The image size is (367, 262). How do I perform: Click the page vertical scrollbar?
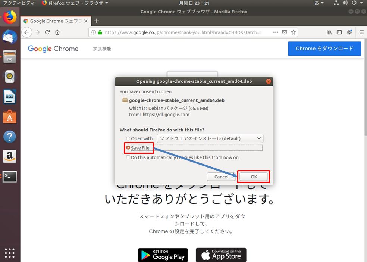[366, 87]
